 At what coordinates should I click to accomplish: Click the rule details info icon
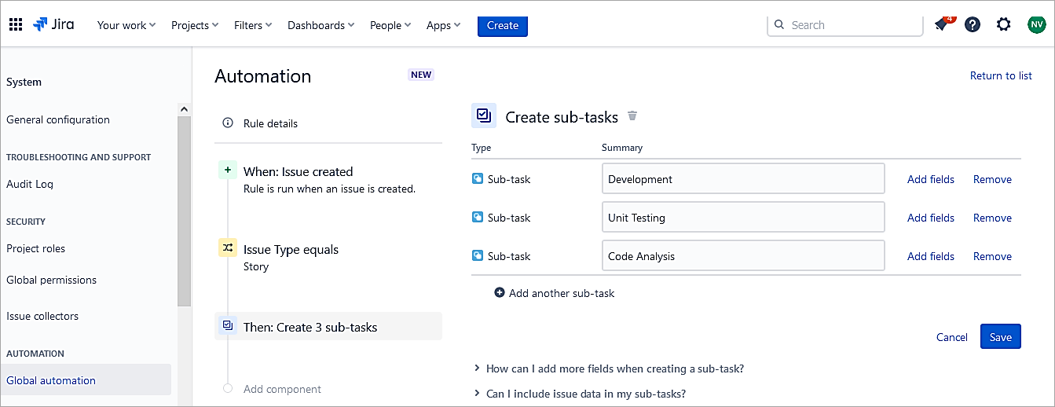[x=228, y=123]
